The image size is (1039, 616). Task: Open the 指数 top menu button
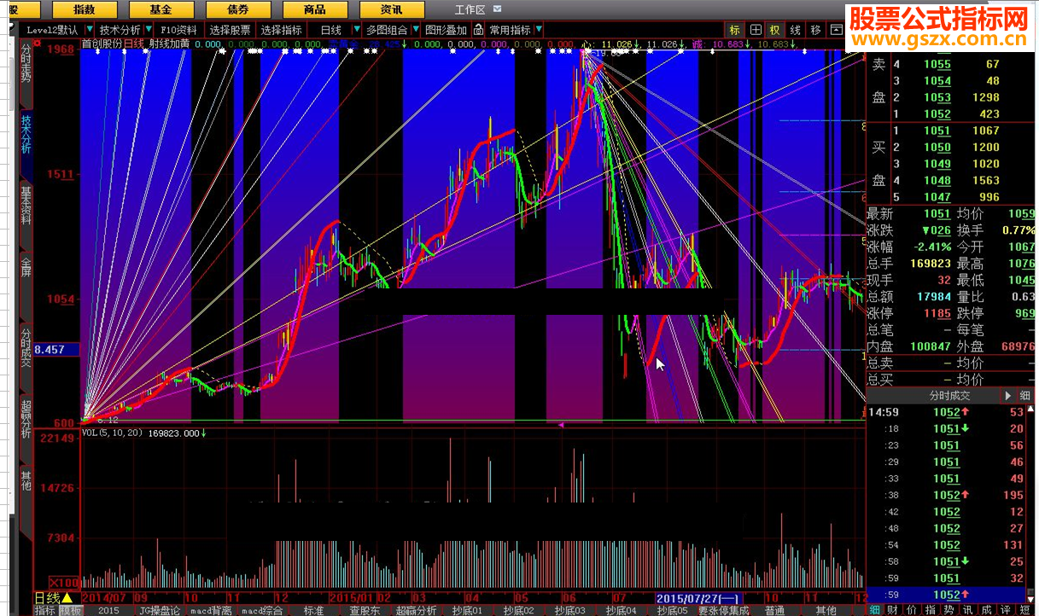[x=85, y=9]
